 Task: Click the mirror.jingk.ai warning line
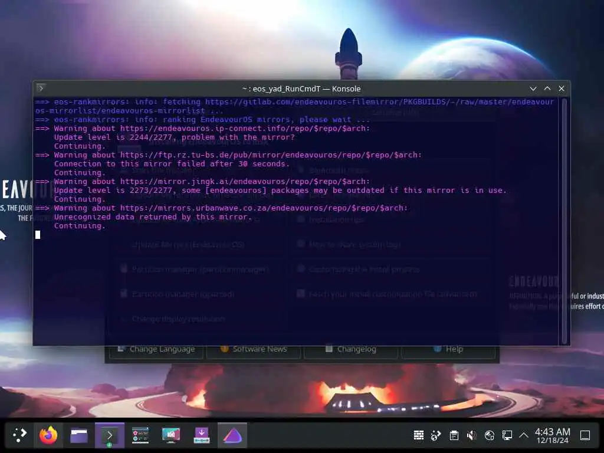(x=203, y=182)
